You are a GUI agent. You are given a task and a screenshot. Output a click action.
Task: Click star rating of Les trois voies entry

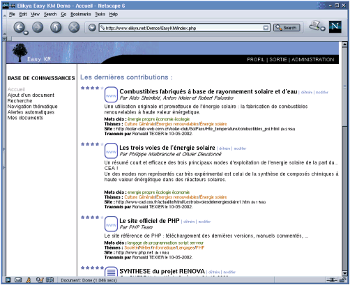click(92, 144)
